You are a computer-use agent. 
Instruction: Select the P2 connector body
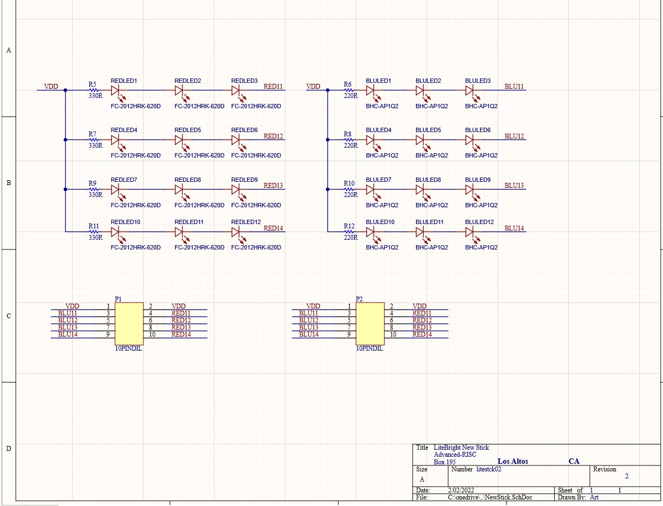pyautogui.click(x=370, y=324)
